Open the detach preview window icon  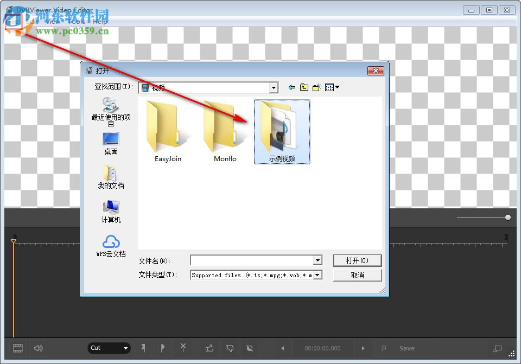(497, 348)
